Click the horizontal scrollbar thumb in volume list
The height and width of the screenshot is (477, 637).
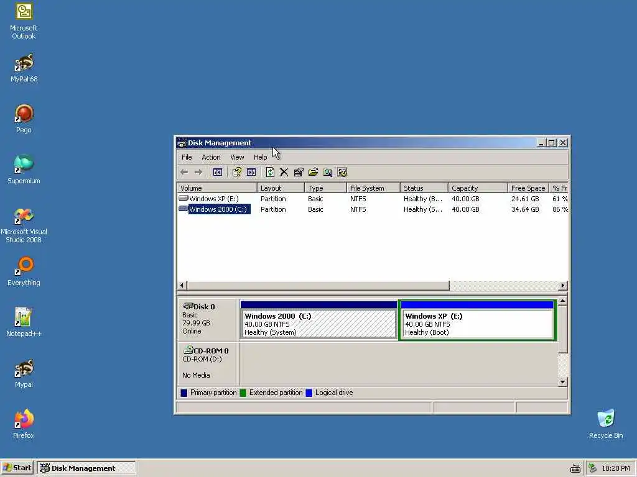click(x=318, y=286)
